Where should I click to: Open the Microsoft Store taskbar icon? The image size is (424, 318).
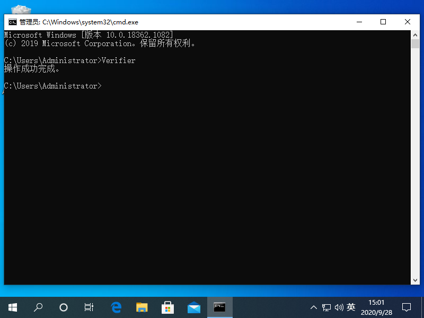pyautogui.click(x=167, y=307)
